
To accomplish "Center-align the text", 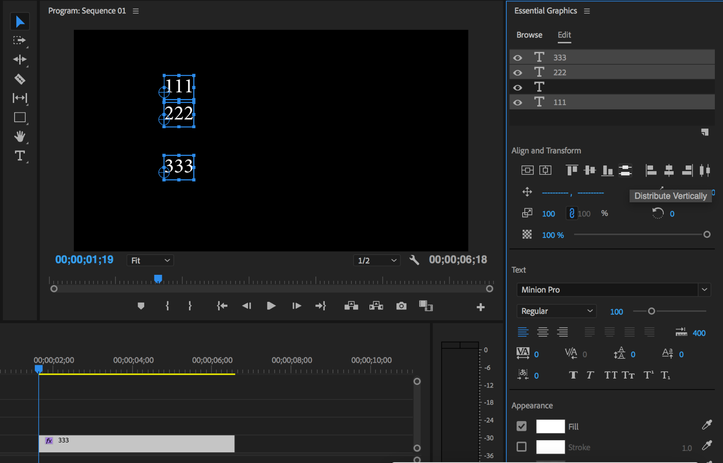I will click(x=543, y=332).
